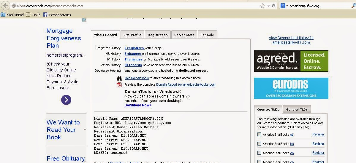Viewport: 356px width, 163px height.
Task: Select the AmericaStarBooks.ch checkbox
Action: pos(259,153)
